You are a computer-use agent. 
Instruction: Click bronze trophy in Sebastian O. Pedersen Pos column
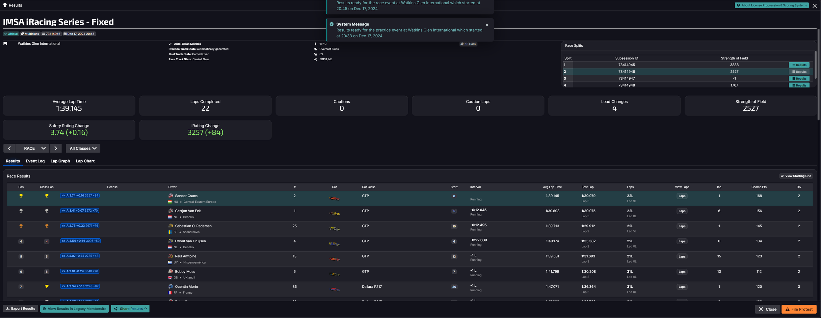[x=21, y=226]
